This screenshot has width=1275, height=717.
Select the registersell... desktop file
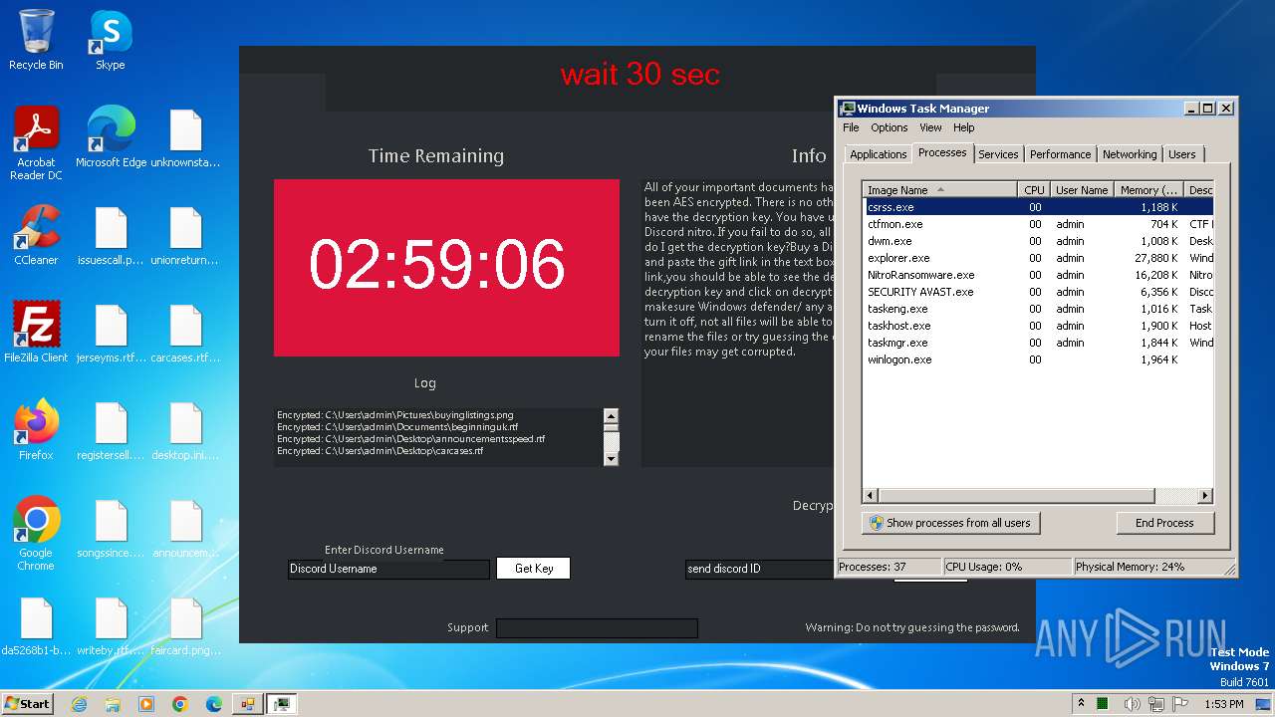coord(111,430)
